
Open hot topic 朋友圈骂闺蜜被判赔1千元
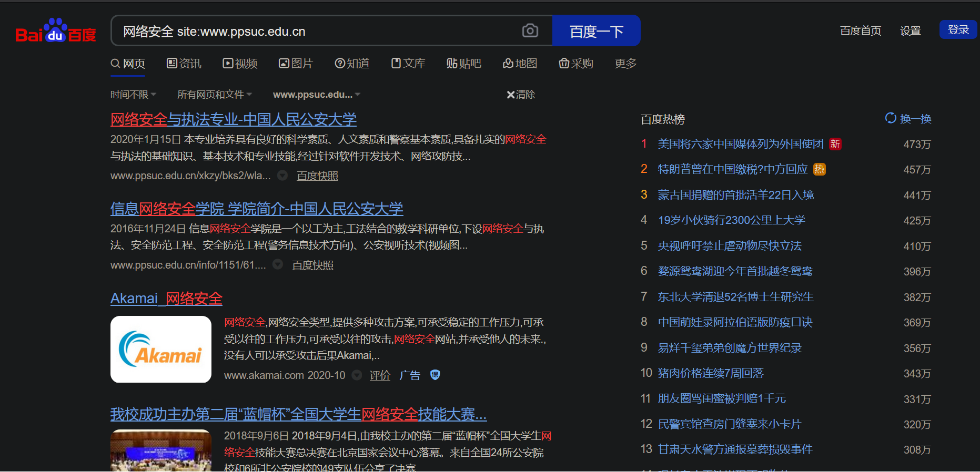pos(722,399)
